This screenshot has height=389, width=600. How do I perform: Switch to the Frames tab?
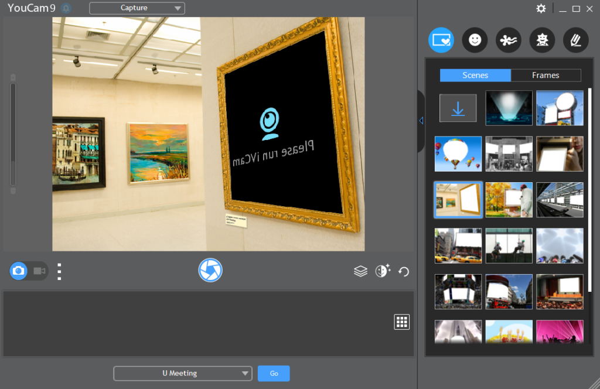[546, 75]
